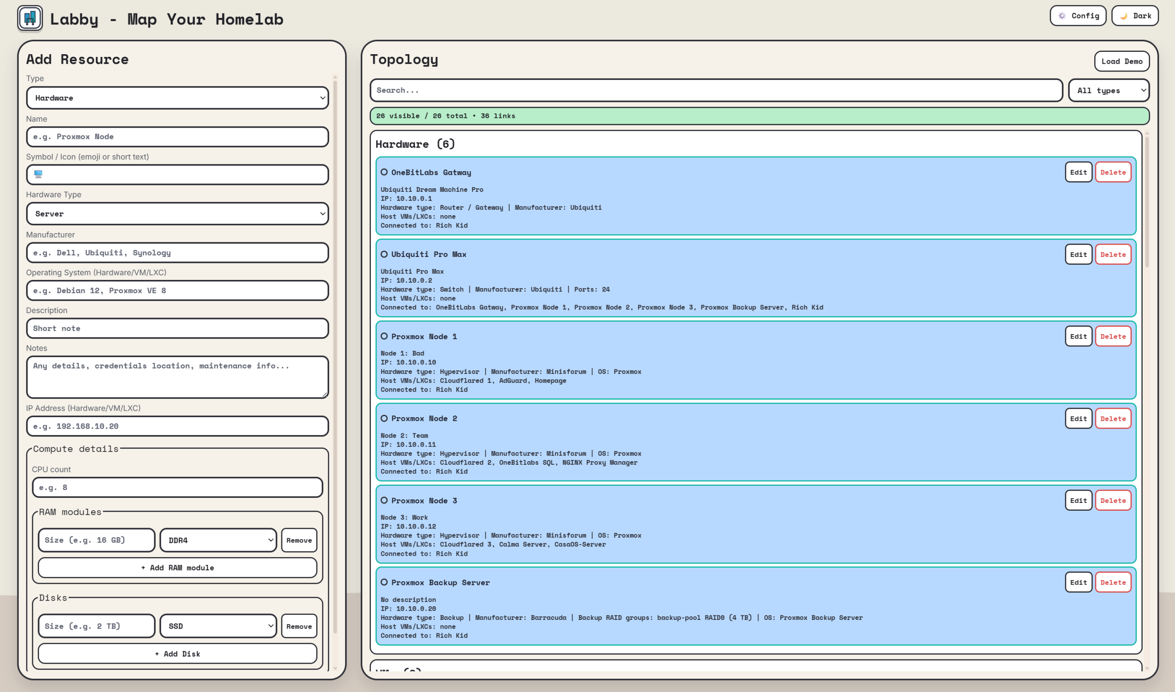The height and width of the screenshot is (692, 1175).
Task: Open the SSD disk type selector
Action: 218,626
